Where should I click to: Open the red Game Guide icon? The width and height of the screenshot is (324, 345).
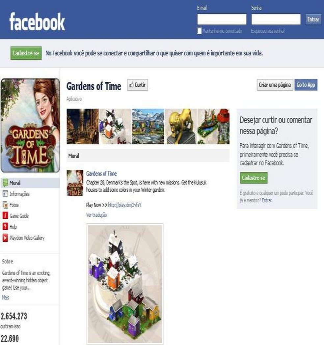click(x=5, y=216)
